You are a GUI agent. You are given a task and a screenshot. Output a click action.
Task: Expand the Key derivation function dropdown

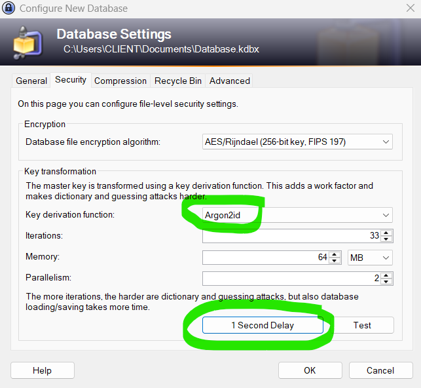(x=297, y=214)
